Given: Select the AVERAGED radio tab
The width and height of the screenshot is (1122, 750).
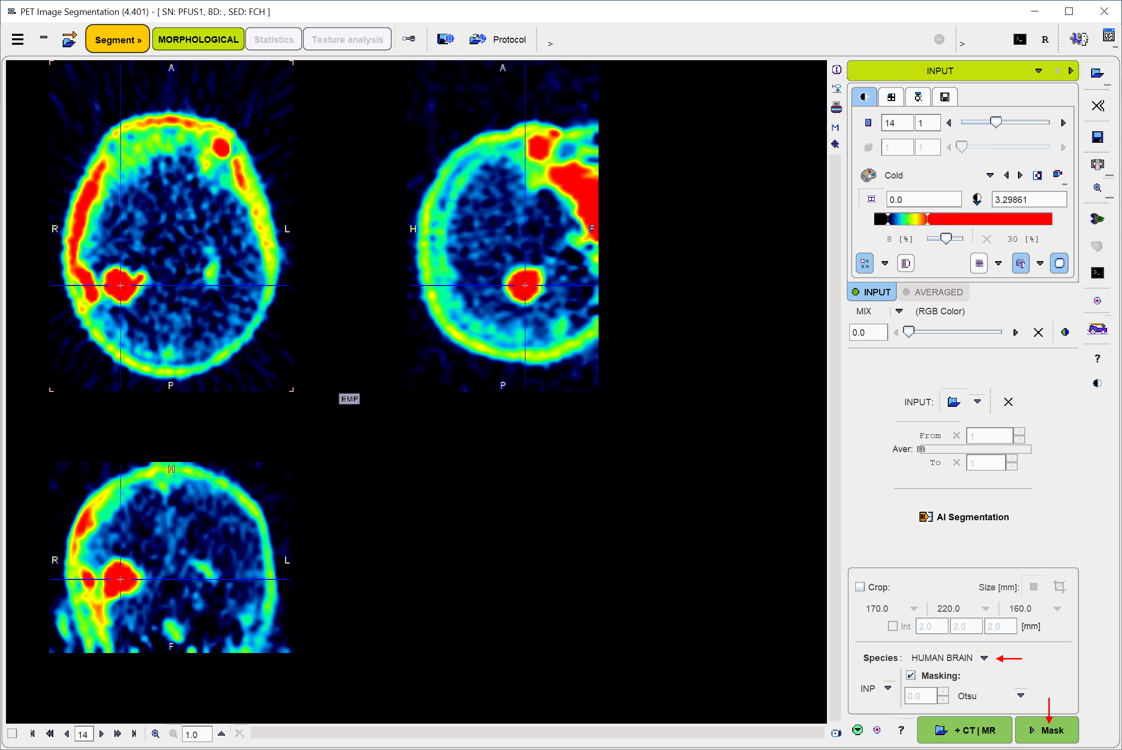Looking at the screenshot, I should click(x=932, y=292).
